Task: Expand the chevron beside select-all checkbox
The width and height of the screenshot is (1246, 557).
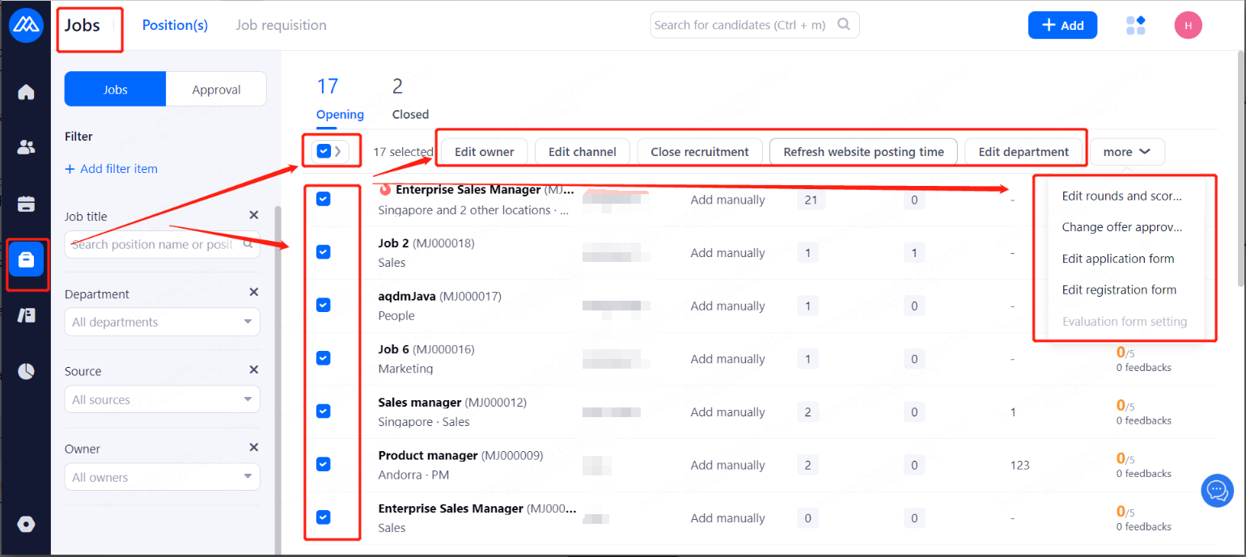Action: point(337,150)
